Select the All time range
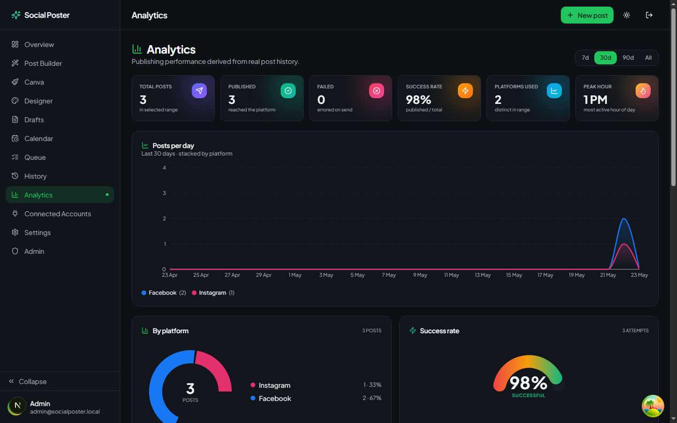This screenshot has width=677, height=423. click(x=648, y=58)
